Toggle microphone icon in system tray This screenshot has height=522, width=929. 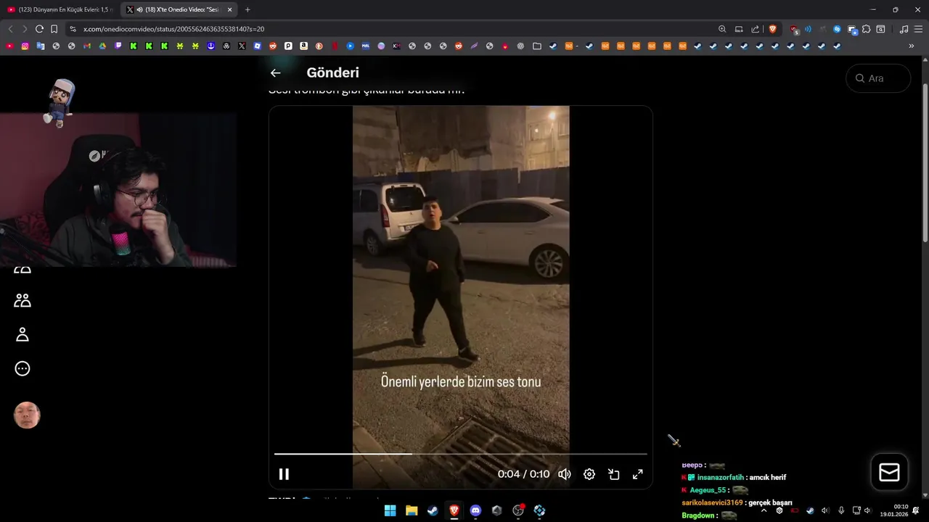point(841,510)
